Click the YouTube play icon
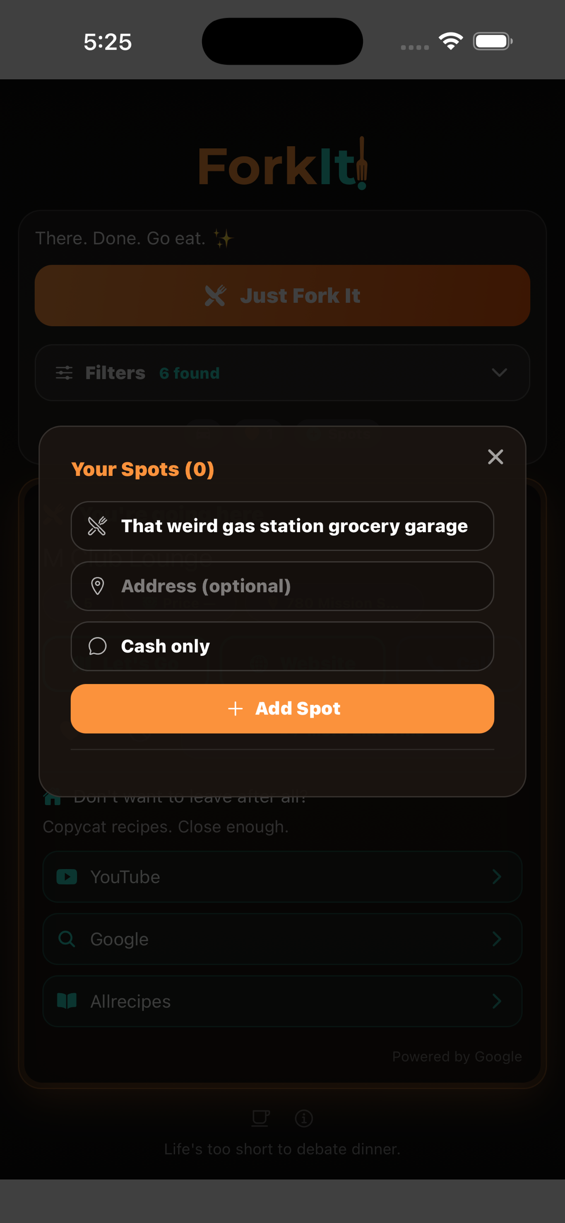Image resolution: width=565 pixels, height=1223 pixels. (67, 877)
